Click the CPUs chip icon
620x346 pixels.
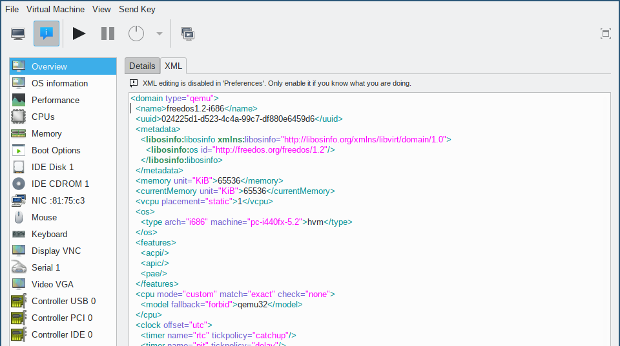point(19,117)
